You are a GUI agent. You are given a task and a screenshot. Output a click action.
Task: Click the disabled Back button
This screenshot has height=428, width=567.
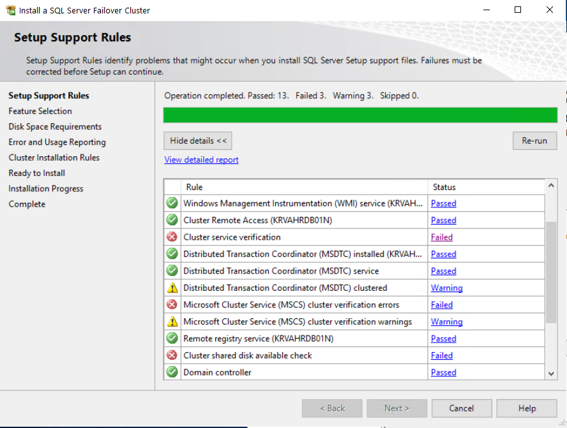332,408
